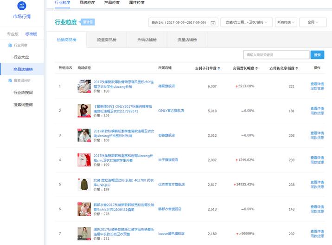Screen dimensions: 332x245
Task: Sort by 支付子订单数 using its sort arrows
Action: (219, 68)
